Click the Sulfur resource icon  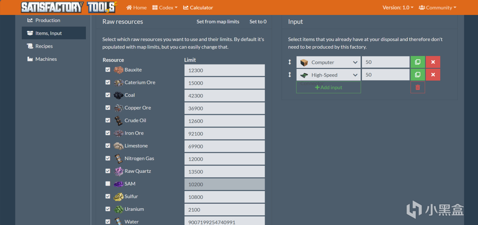(118, 197)
